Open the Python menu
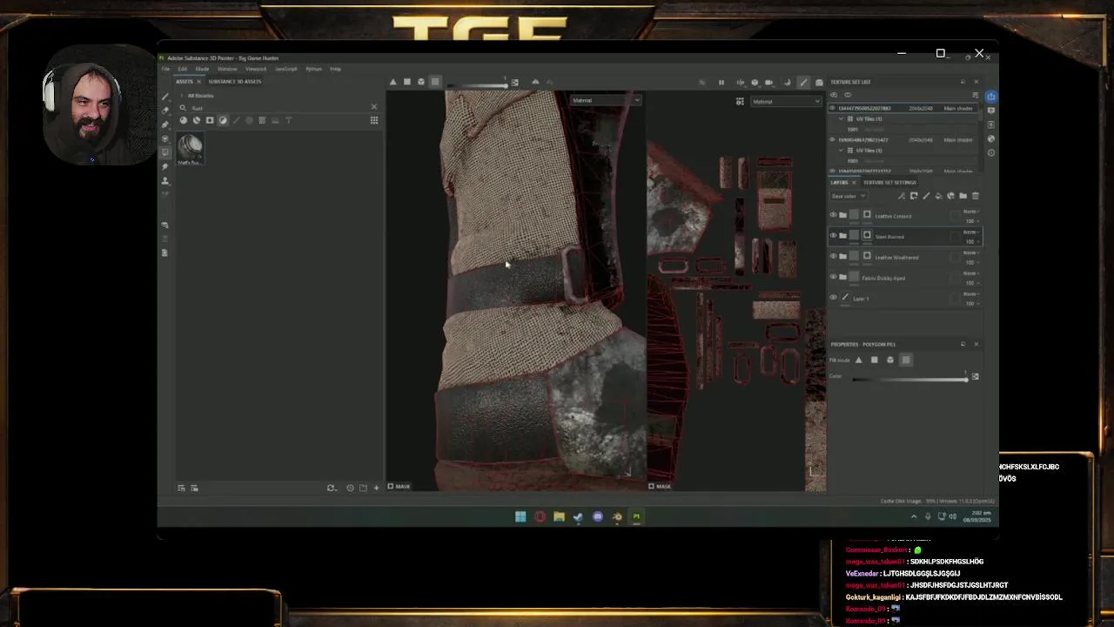1114x627 pixels. pos(313,69)
